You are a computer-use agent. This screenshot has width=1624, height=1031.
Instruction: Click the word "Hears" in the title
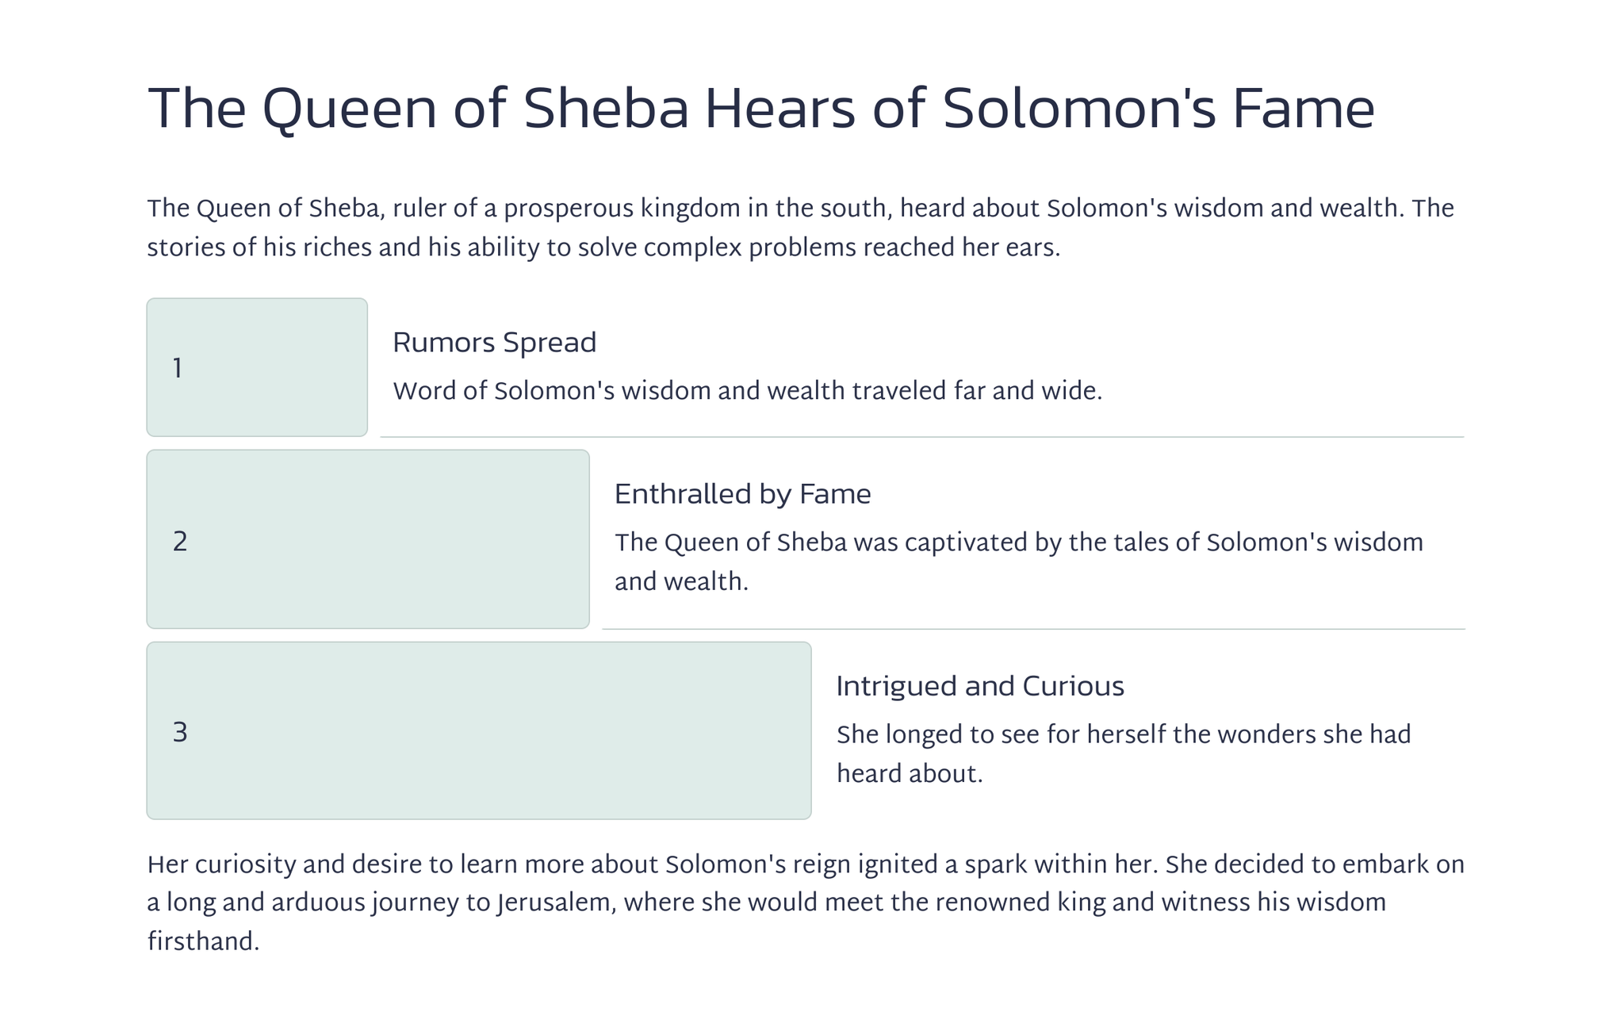click(x=779, y=109)
